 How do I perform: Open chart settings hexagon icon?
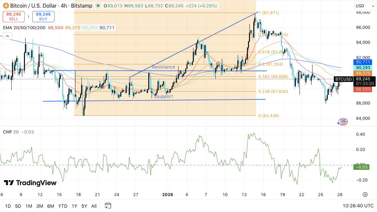365,195
